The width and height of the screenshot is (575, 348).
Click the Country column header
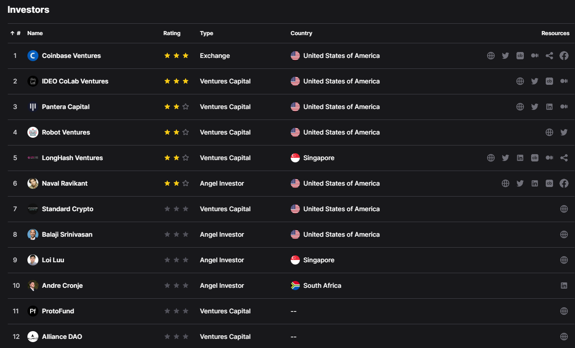[x=301, y=33]
